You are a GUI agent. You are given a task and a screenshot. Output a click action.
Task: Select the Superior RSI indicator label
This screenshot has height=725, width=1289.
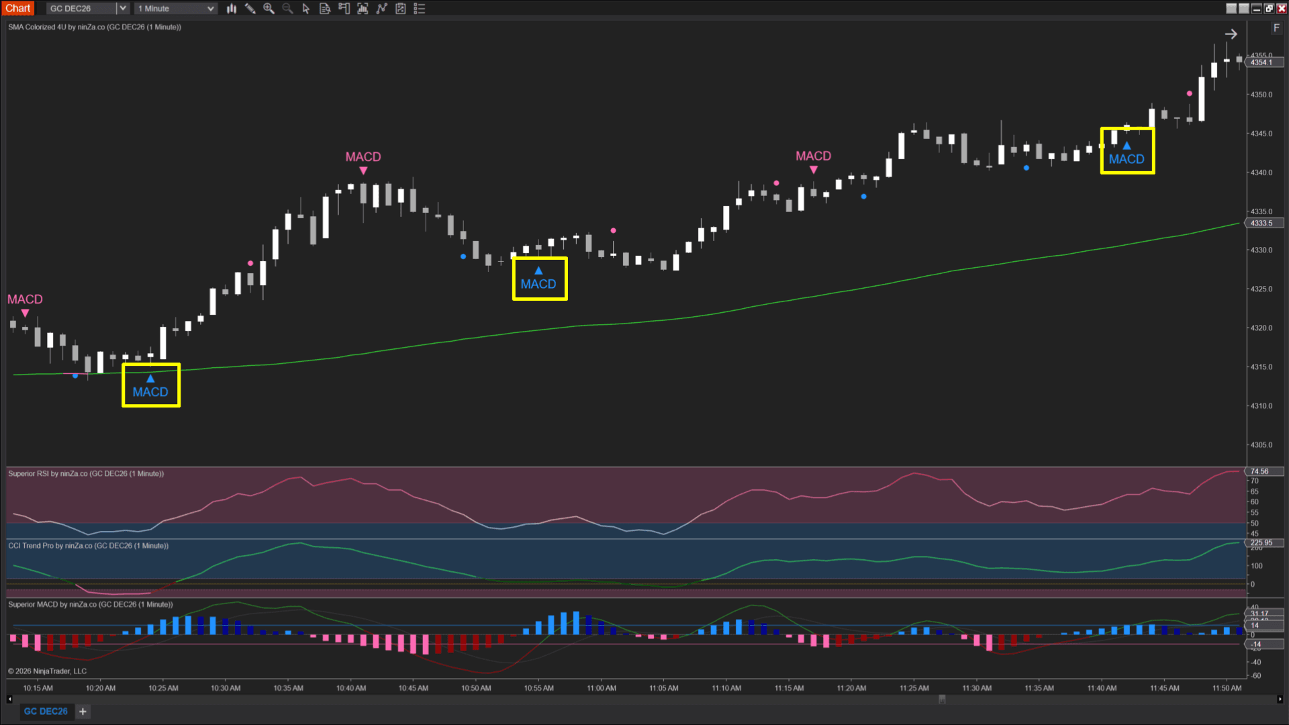click(x=86, y=474)
